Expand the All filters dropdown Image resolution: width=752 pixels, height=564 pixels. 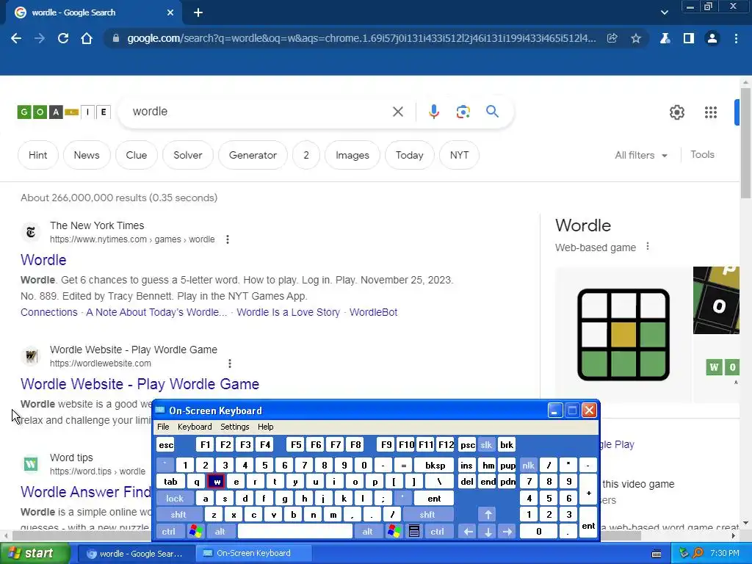(640, 156)
